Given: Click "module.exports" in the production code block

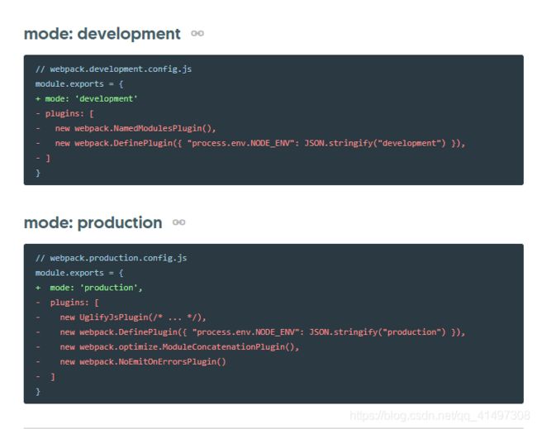Looking at the screenshot, I should [x=69, y=273].
